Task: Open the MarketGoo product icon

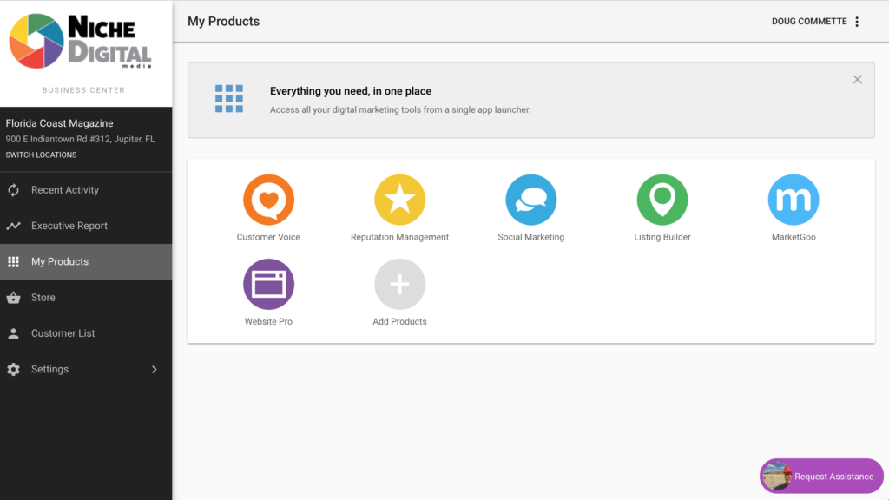Action: pos(794,200)
